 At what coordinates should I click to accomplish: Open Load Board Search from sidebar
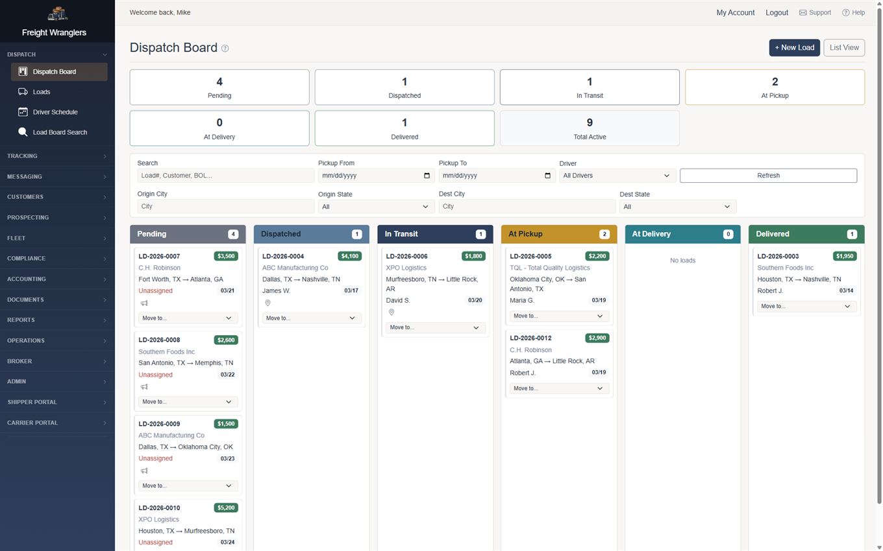pos(59,132)
